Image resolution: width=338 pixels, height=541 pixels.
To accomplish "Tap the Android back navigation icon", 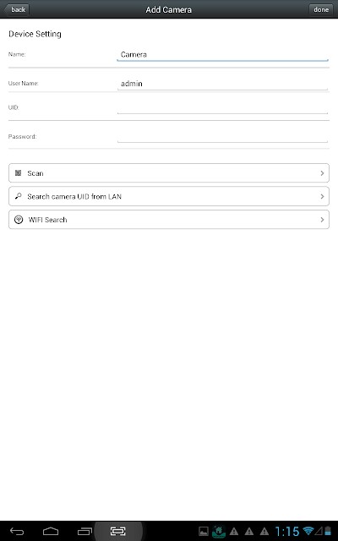I will tap(17, 532).
